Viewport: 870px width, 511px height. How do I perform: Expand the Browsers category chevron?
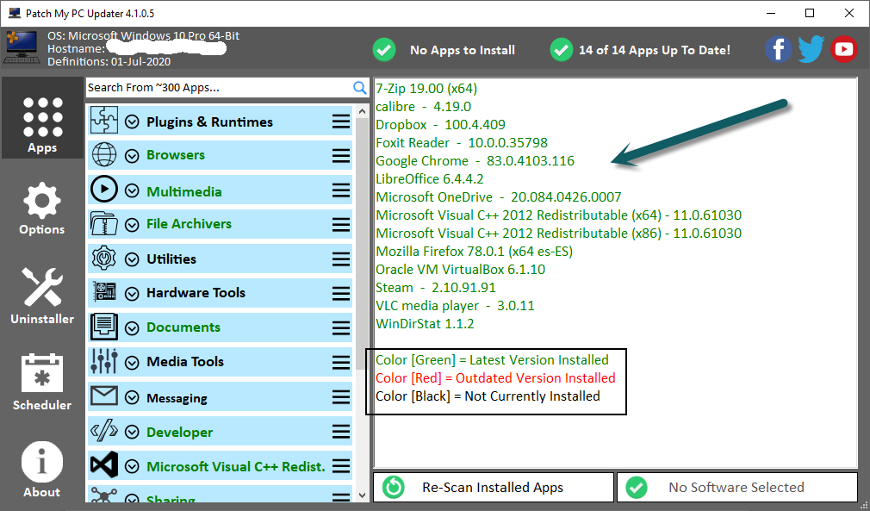pyautogui.click(x=132, y=157)
